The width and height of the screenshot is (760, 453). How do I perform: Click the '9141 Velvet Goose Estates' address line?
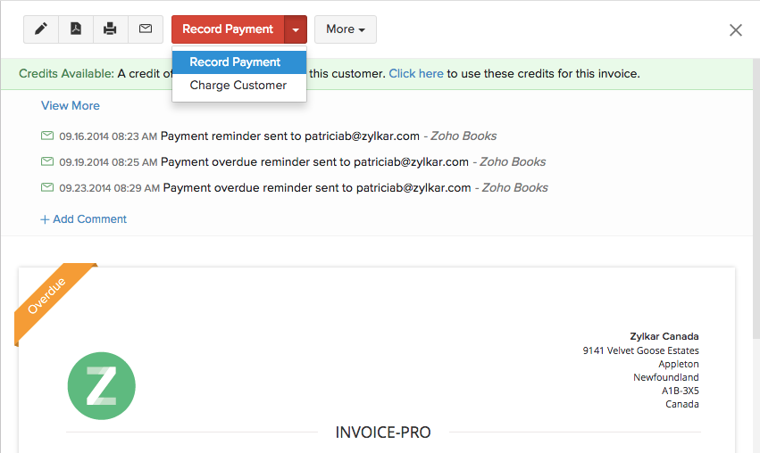[x=640, y=350]
